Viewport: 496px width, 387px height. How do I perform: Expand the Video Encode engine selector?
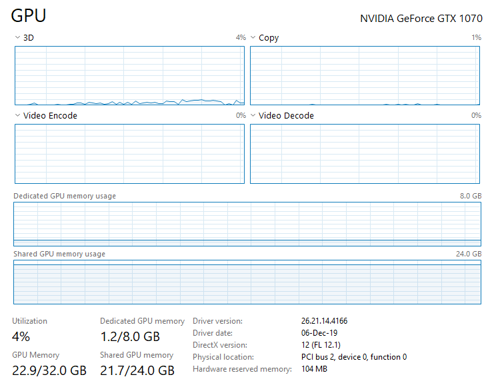[17, 116]
